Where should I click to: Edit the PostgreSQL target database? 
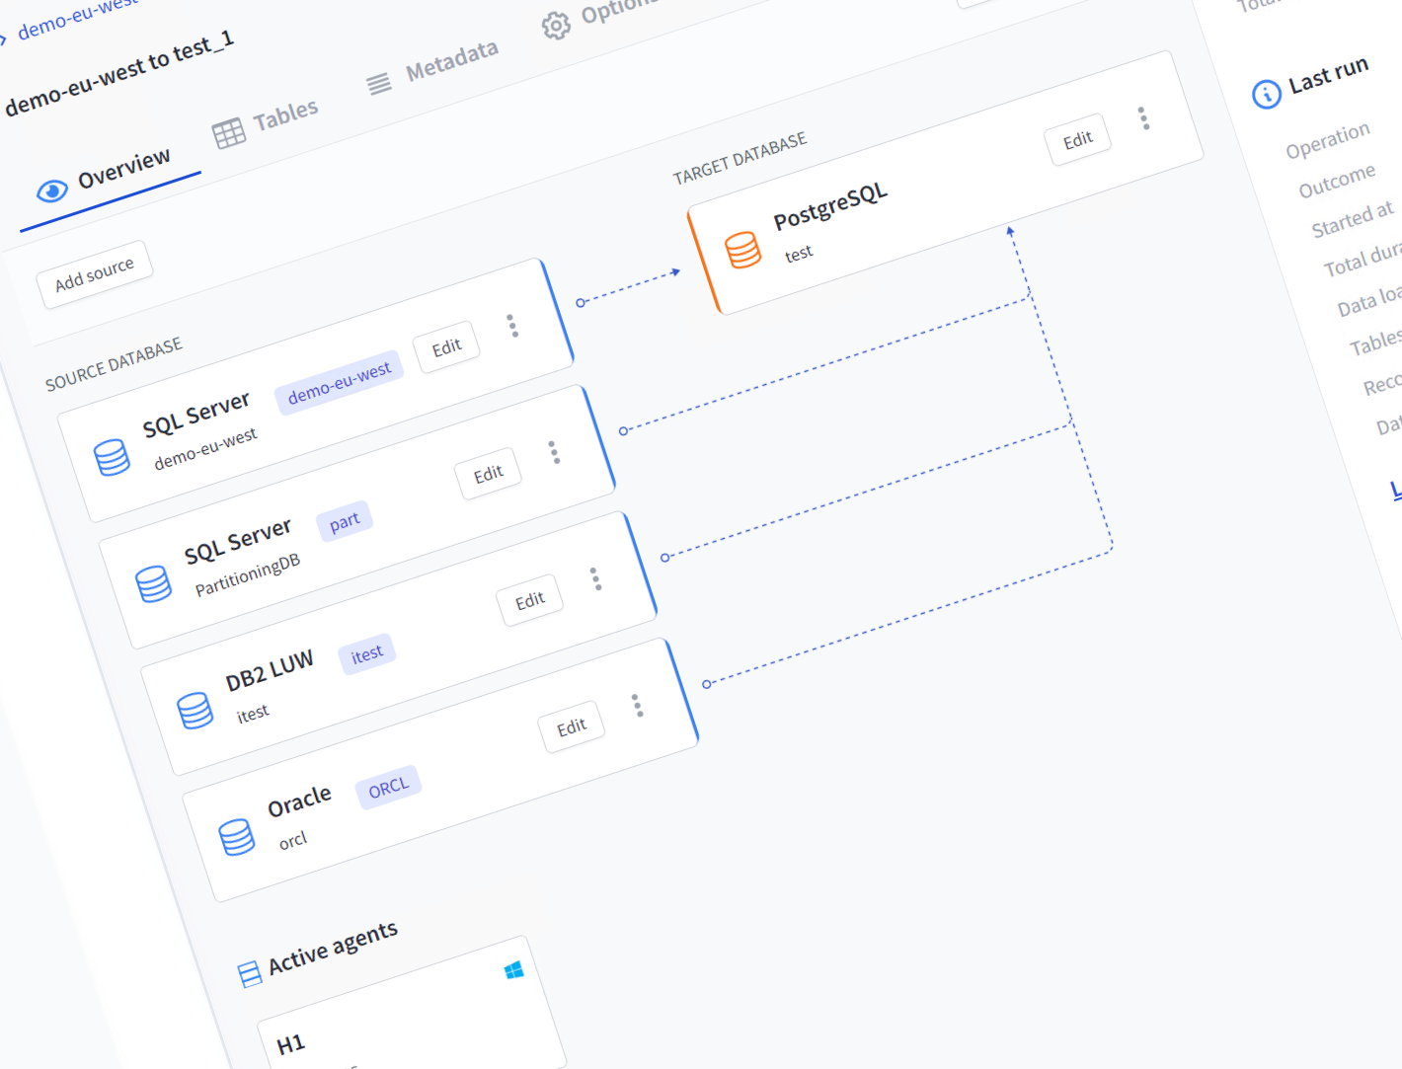pos(1077,140)
